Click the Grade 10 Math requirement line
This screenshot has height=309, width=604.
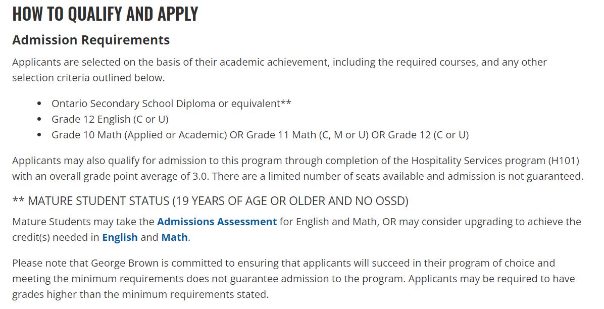tap(260, 135)
